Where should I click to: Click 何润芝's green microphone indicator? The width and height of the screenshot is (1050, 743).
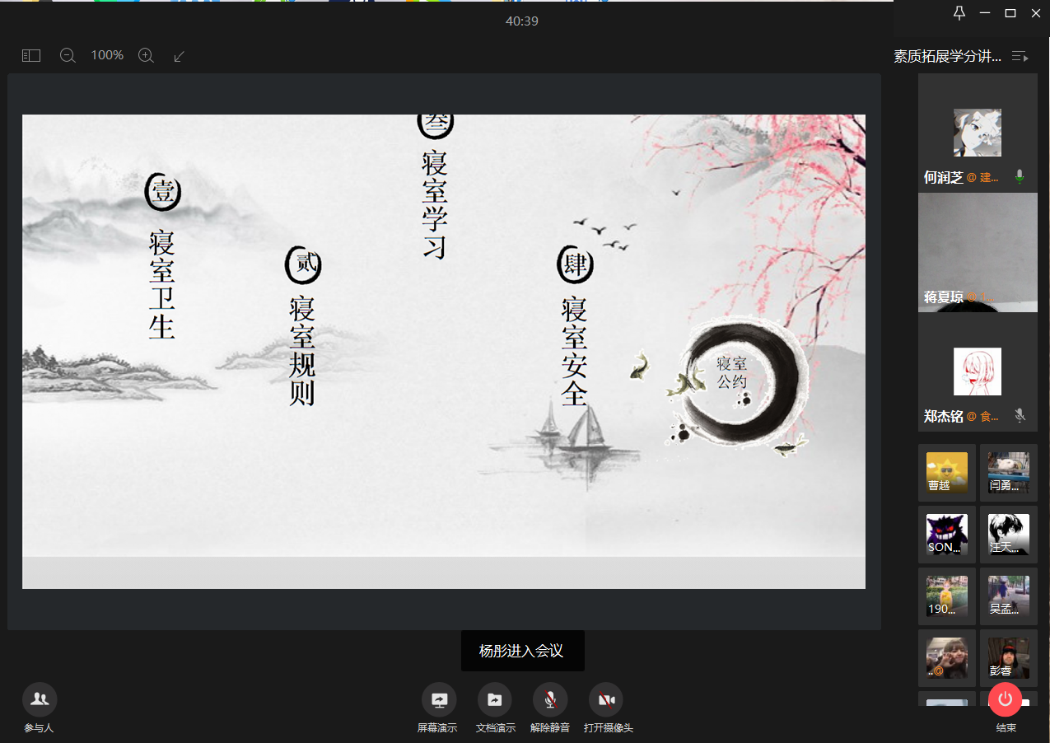(x=1020, y=177)
